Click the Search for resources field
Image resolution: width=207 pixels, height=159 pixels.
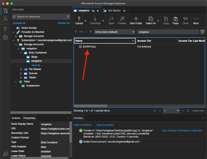41,17
